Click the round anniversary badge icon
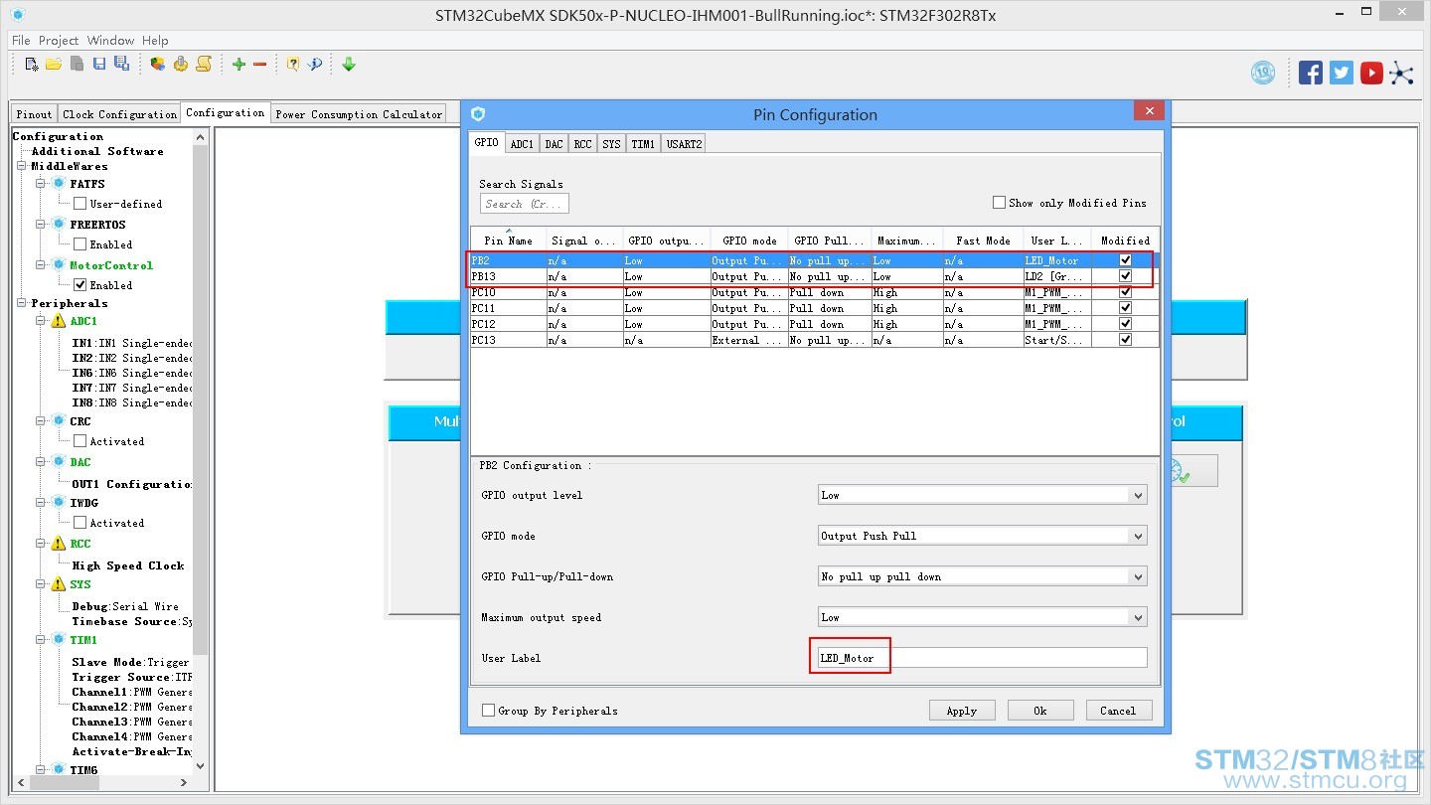The image size is (1431, 805). [1263, 73]
